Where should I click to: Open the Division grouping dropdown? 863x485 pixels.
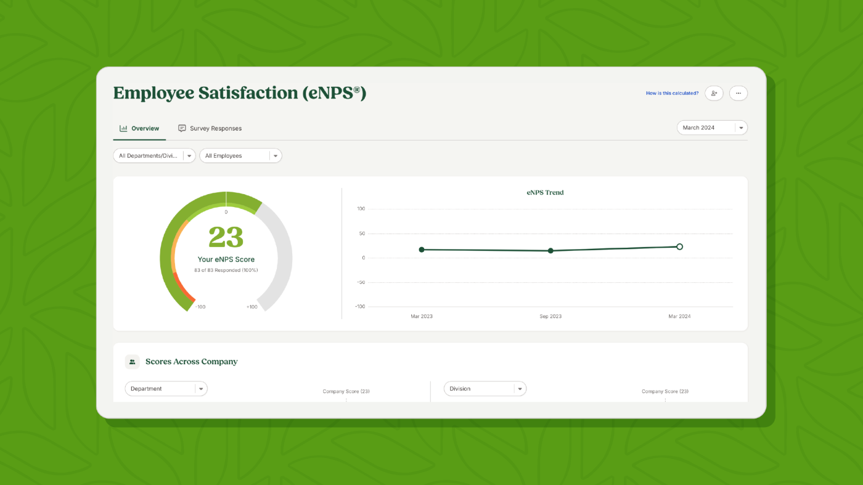pos(485,389)
